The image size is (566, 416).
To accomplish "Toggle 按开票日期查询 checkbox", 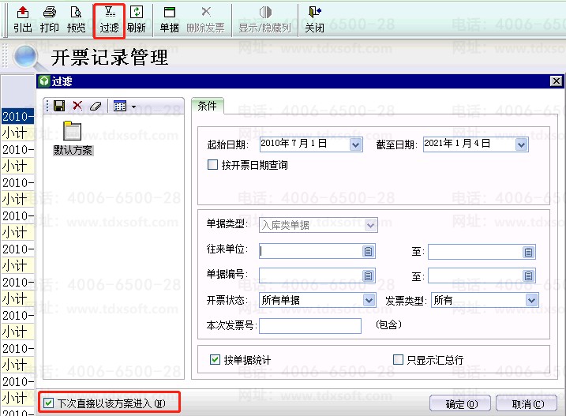I will 212,165.
